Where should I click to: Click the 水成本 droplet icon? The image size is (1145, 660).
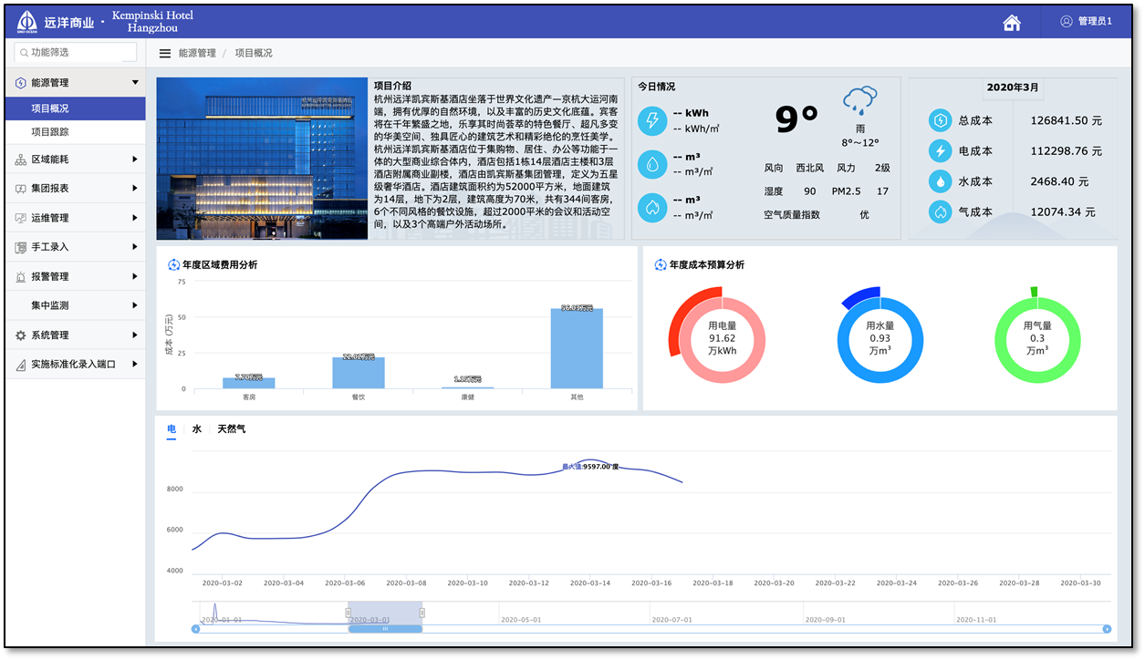tap(940, 181)
